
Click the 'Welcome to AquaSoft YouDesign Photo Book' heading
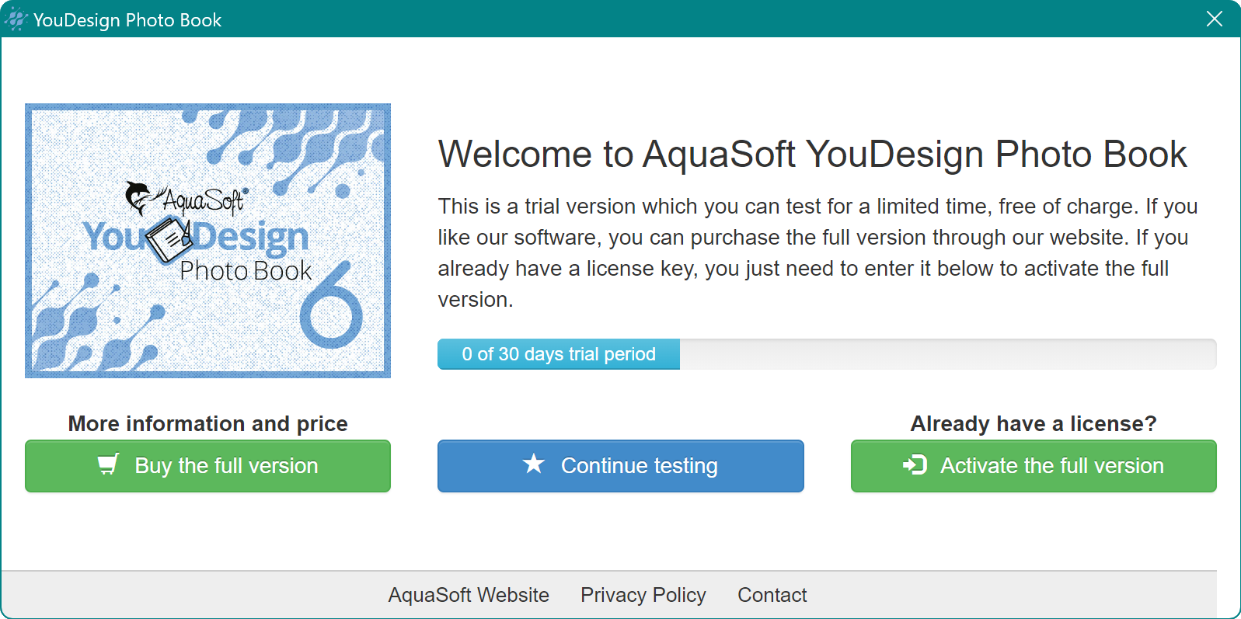click(812, 154)
